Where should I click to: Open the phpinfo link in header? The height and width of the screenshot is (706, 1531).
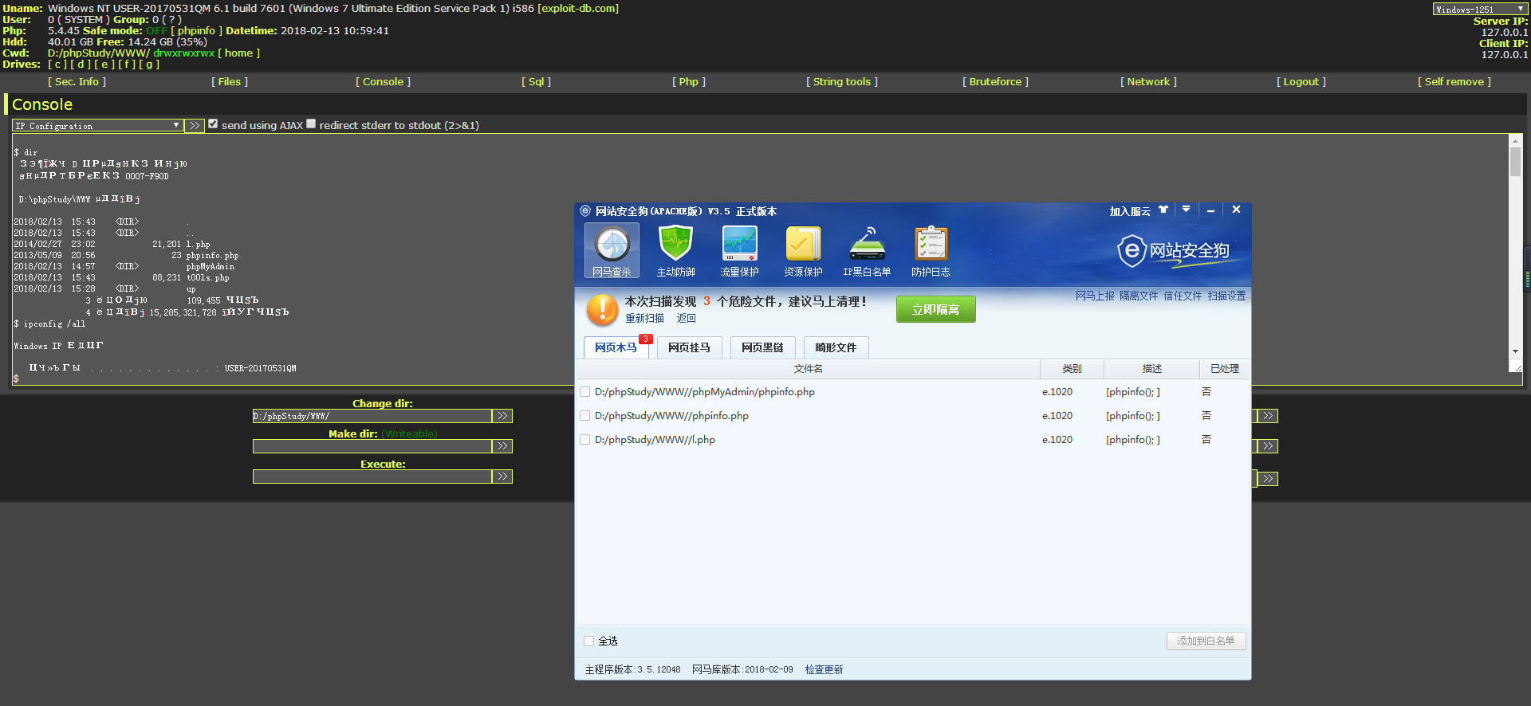point(196,30)
